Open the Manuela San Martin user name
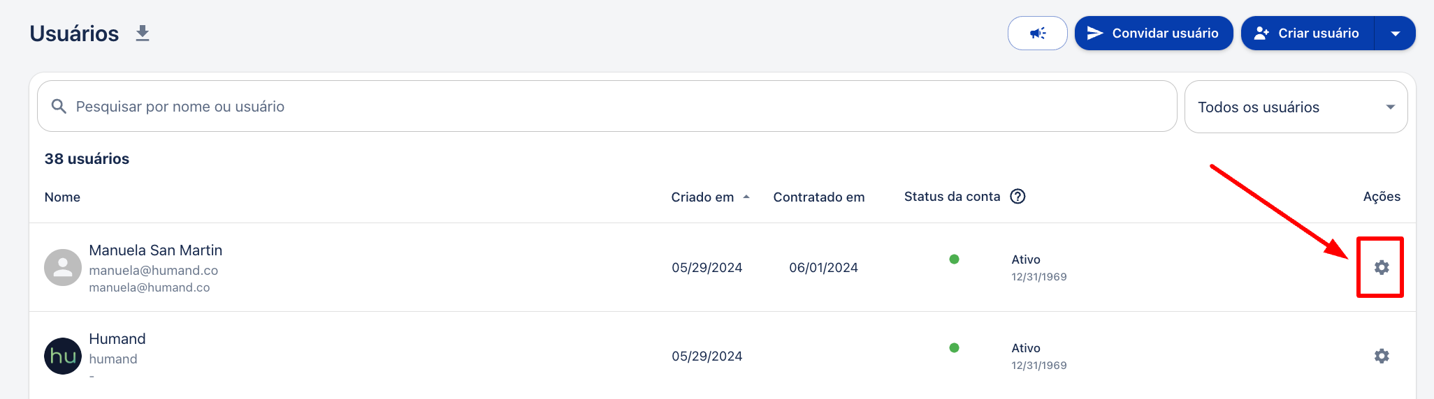Image resolution: width=1434 pixels, height=399 pixels. (155, 250)
